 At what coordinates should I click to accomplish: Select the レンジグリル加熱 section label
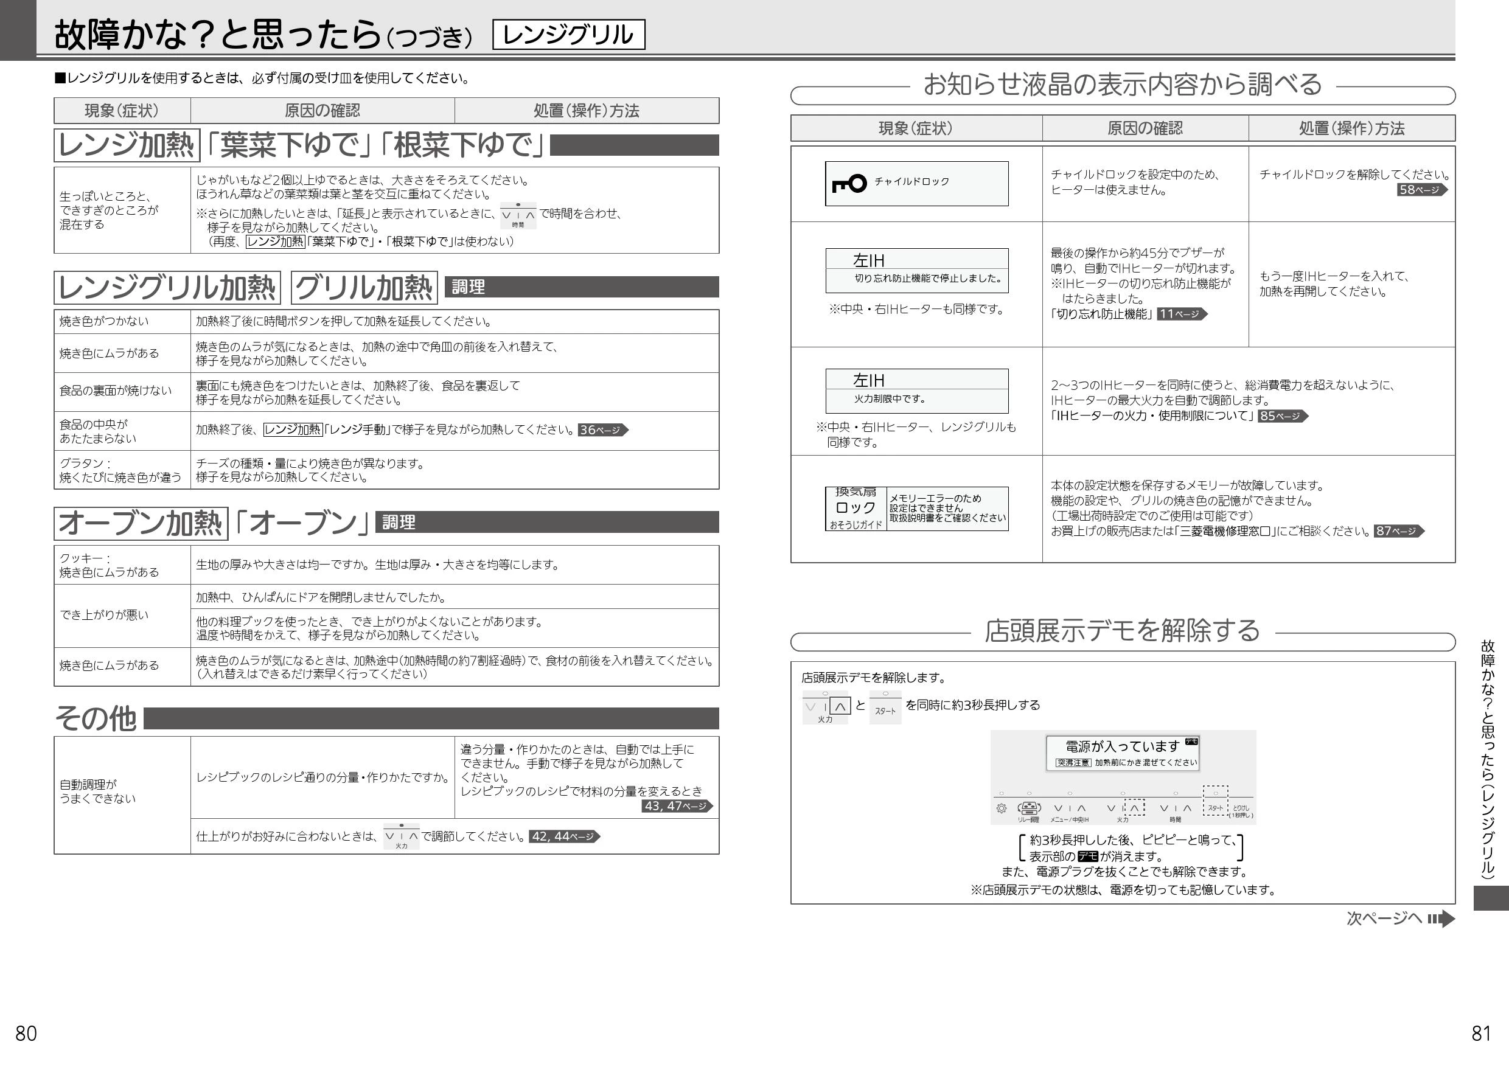(167, 288)
